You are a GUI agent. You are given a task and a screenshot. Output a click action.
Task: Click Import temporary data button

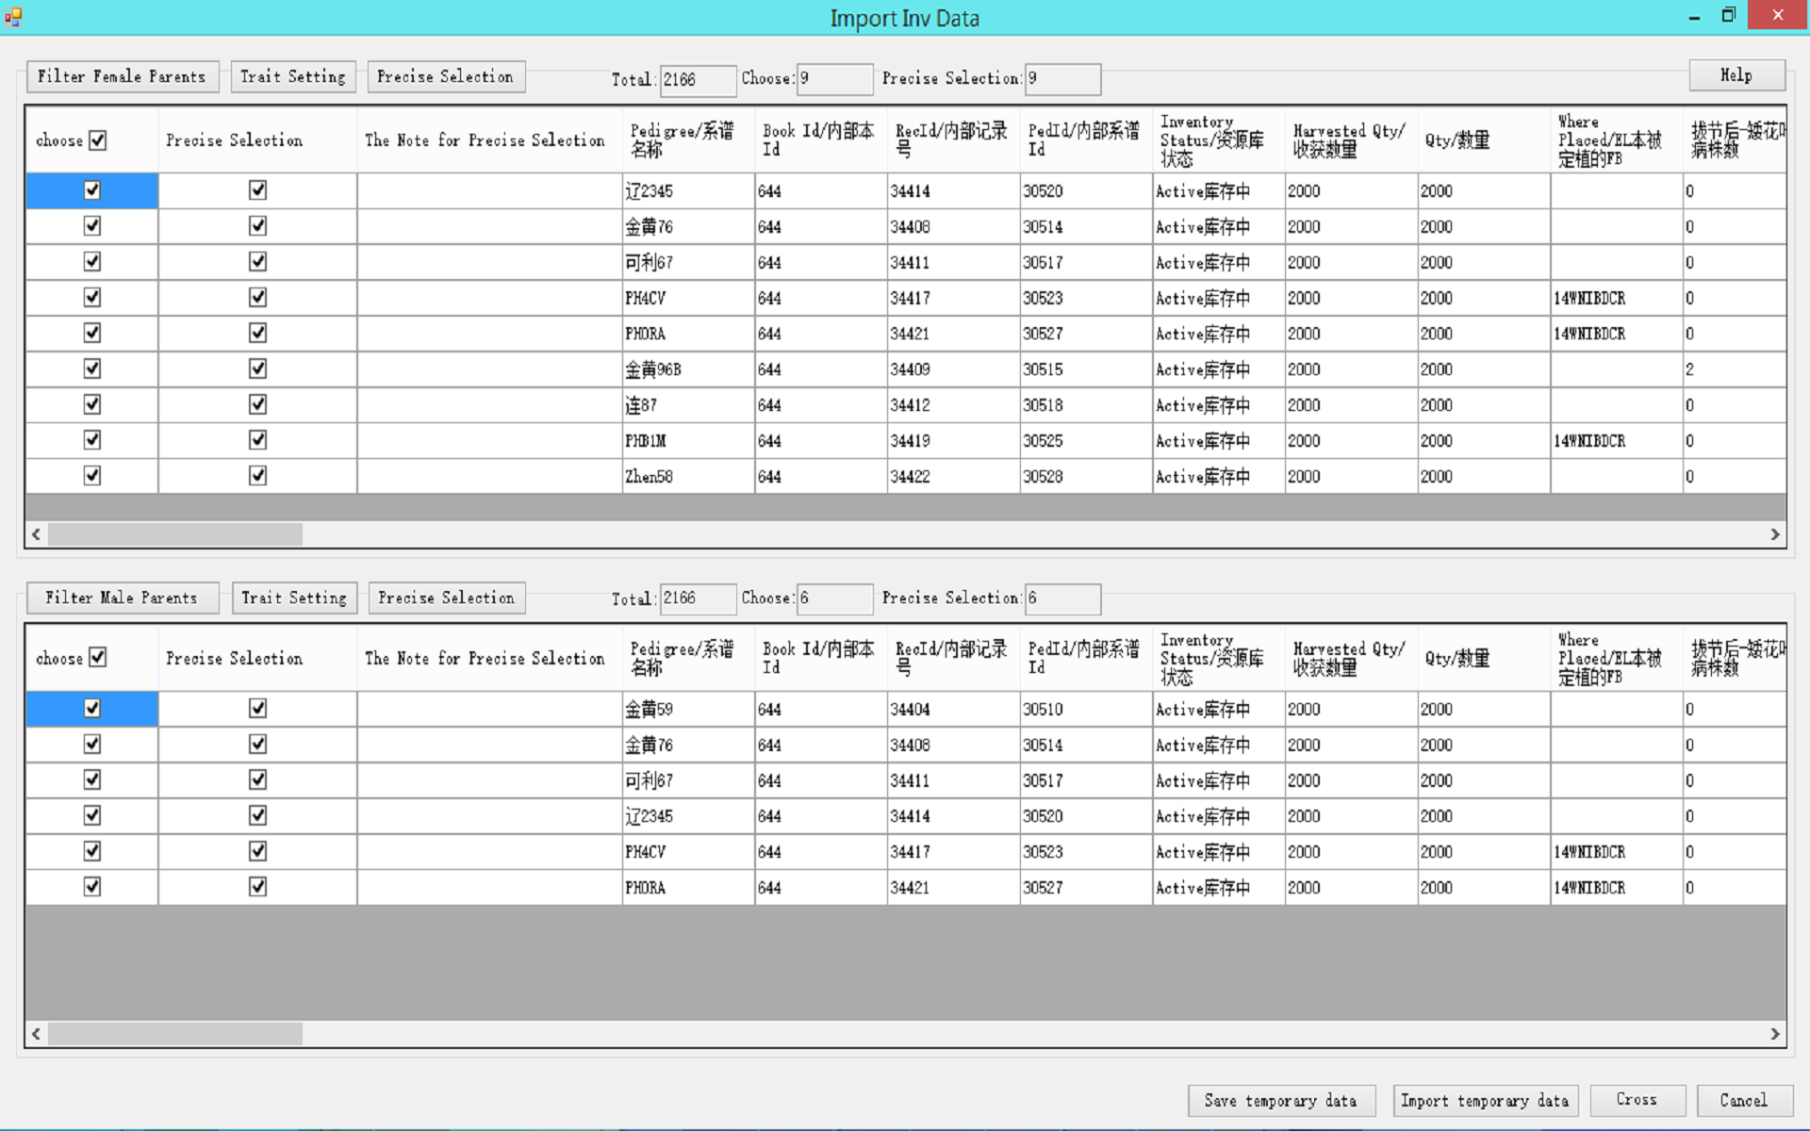[x=1485, y=1101]
